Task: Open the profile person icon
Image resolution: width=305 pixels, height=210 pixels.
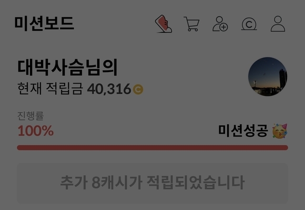Action: click(278, 24)
